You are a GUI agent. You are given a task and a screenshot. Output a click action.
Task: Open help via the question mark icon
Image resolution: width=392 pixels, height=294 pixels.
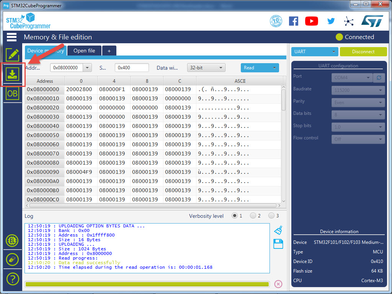12,279
